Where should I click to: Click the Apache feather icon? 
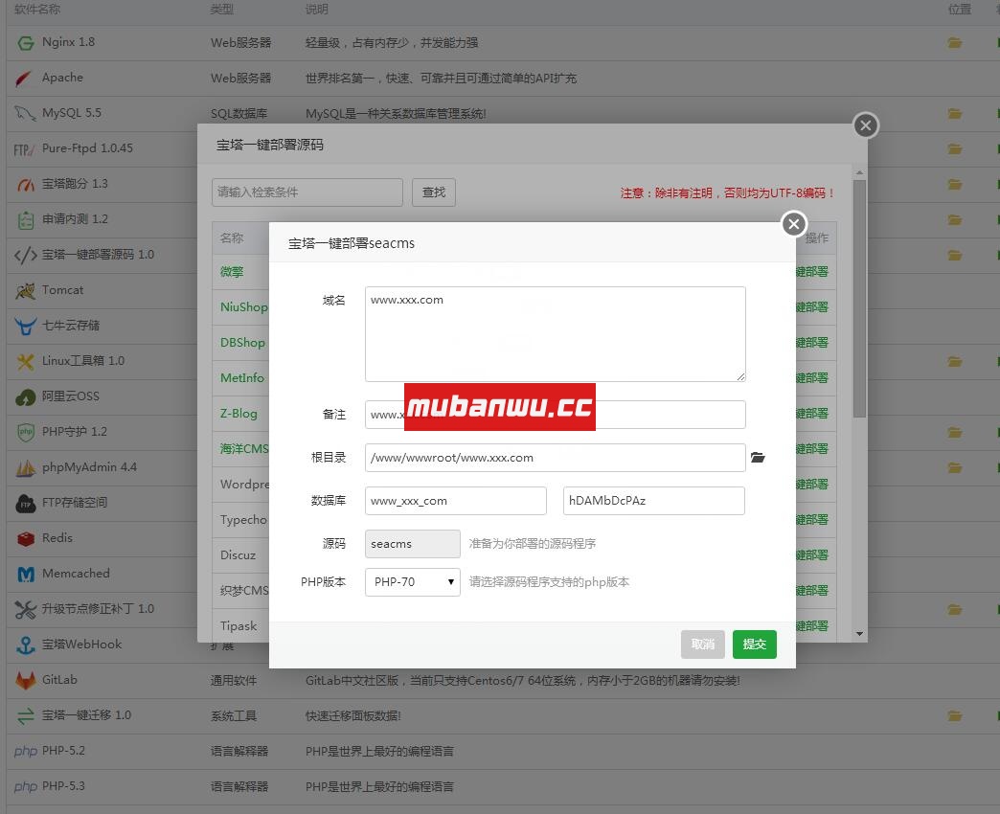24,79
